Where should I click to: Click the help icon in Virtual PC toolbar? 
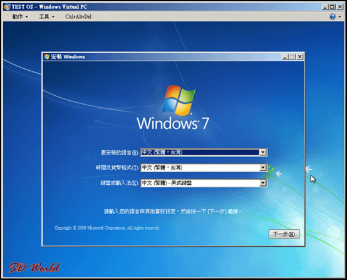click(333, 17)
